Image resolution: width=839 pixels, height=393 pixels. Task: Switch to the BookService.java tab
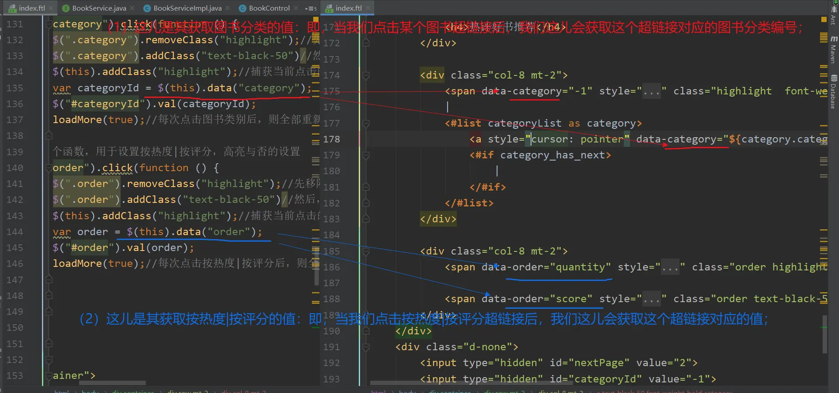99,8
